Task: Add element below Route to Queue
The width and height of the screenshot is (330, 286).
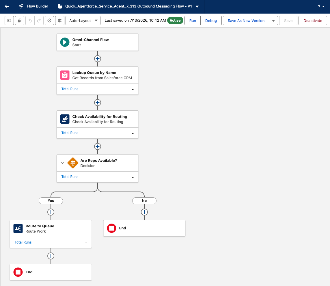Action: pyautogui.click(x=51, y=256)
